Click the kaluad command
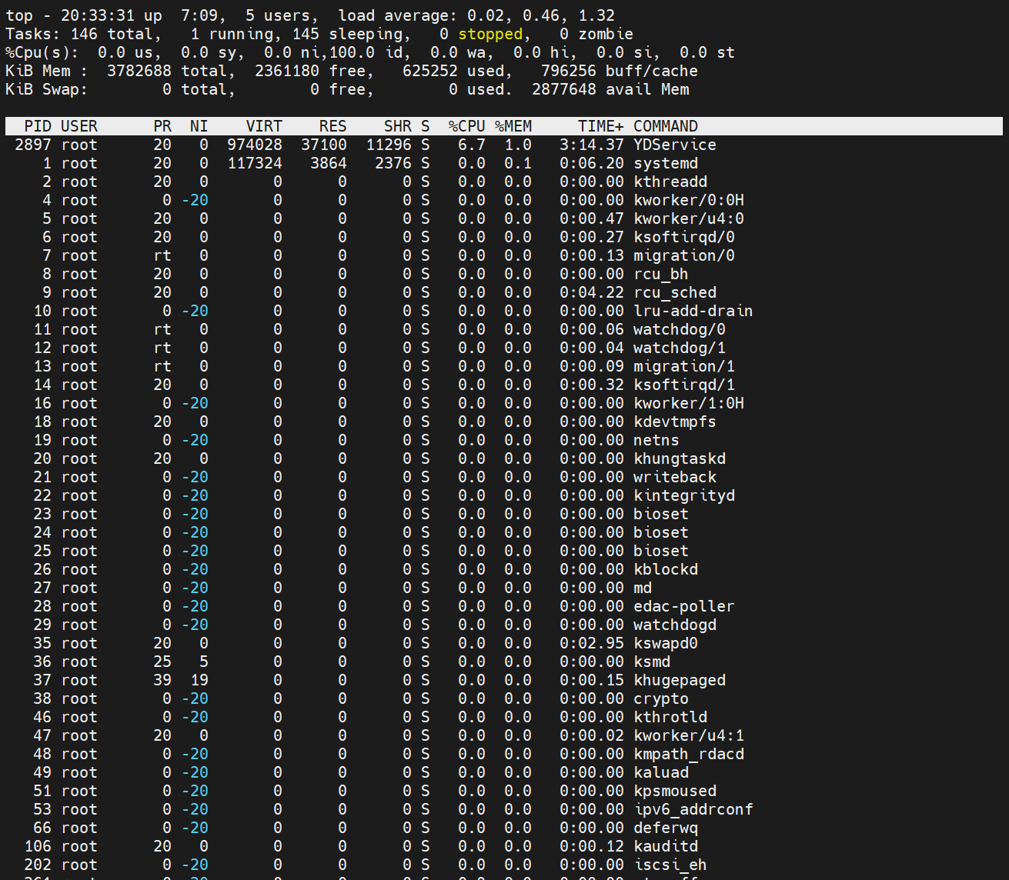Screen dimensions: 1009x880 tap(661, 772)
